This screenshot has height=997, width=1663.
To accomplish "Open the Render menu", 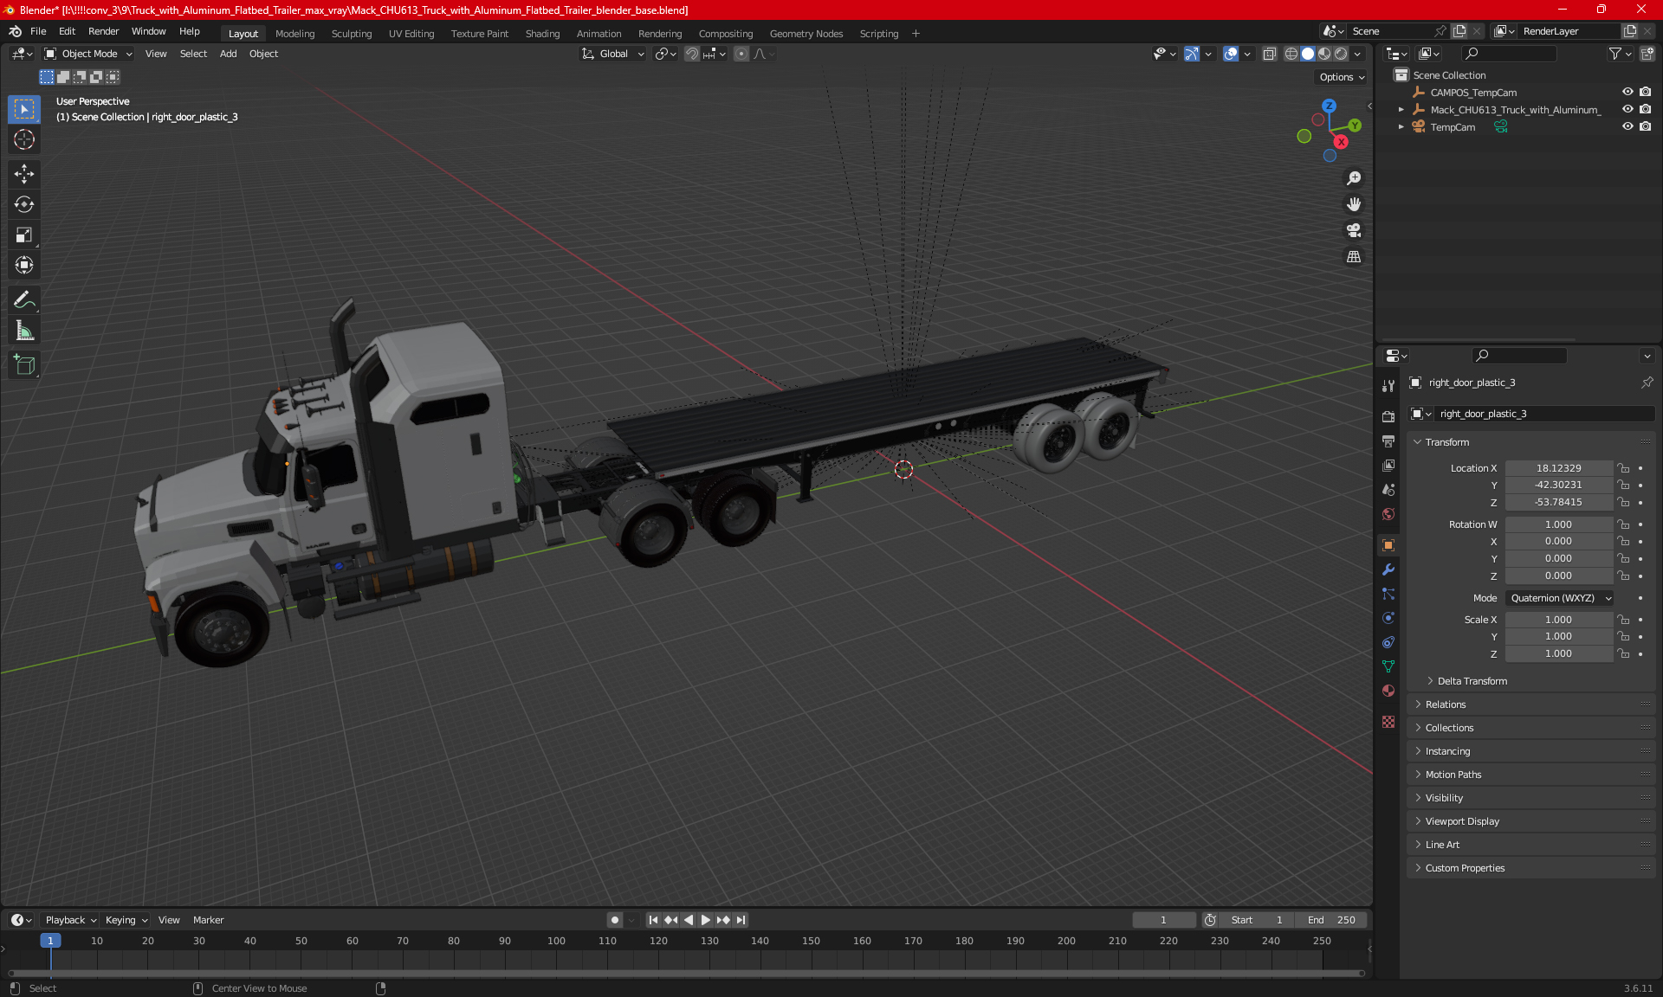I will 103,31.
